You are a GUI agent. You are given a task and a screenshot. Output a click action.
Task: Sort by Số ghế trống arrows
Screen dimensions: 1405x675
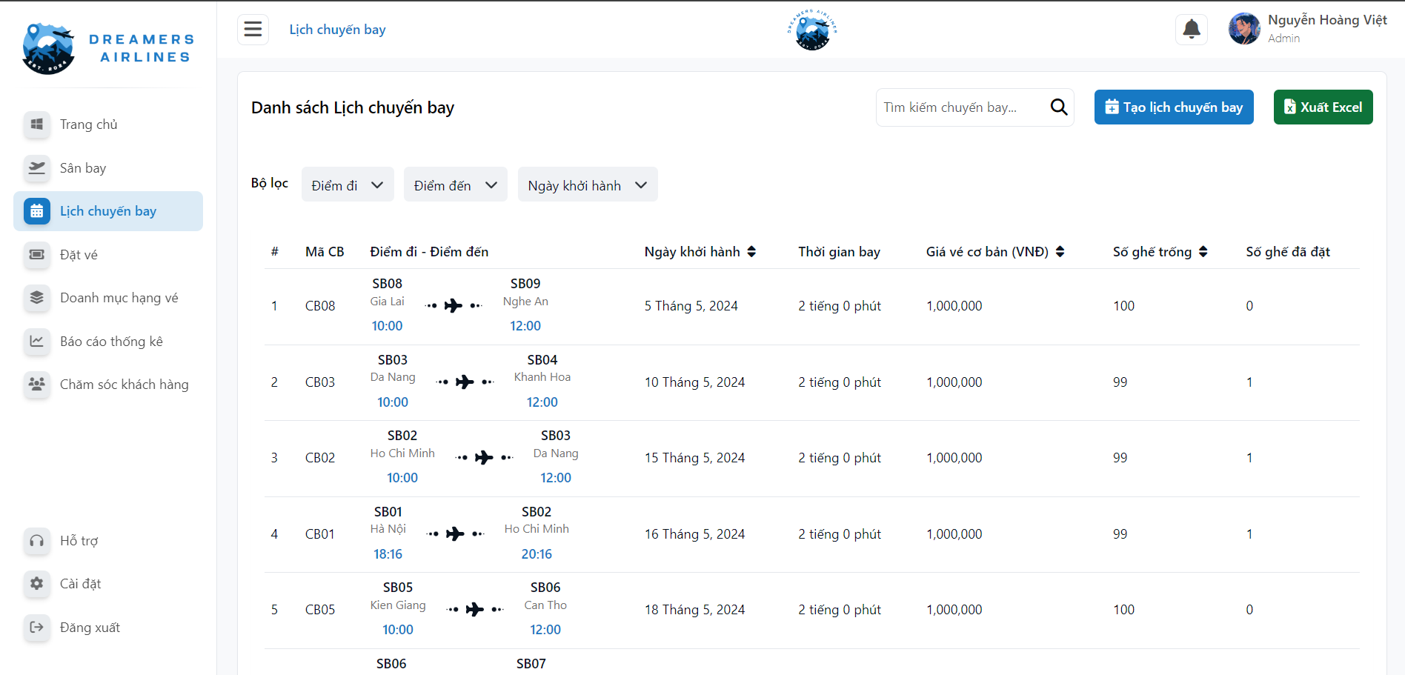tap(1203, 252)
